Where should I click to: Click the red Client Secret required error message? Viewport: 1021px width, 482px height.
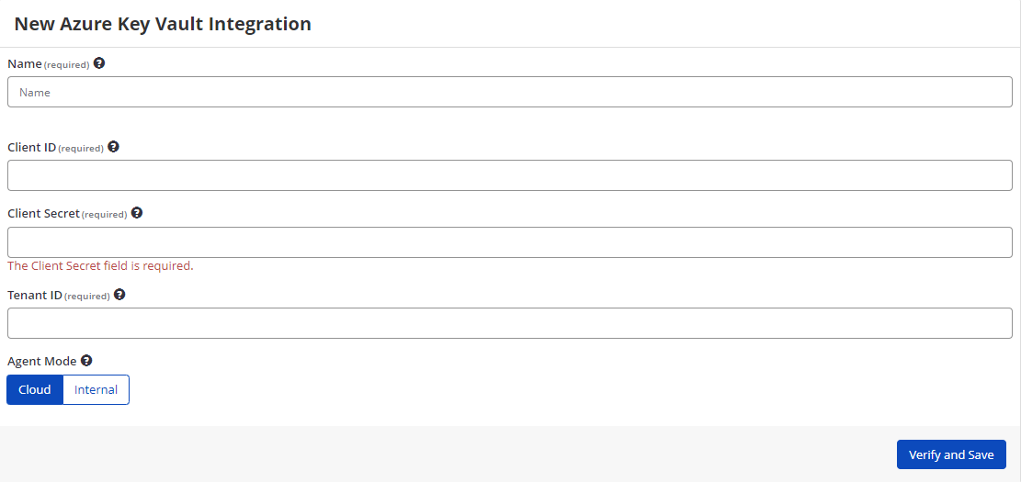click(100, 266)
